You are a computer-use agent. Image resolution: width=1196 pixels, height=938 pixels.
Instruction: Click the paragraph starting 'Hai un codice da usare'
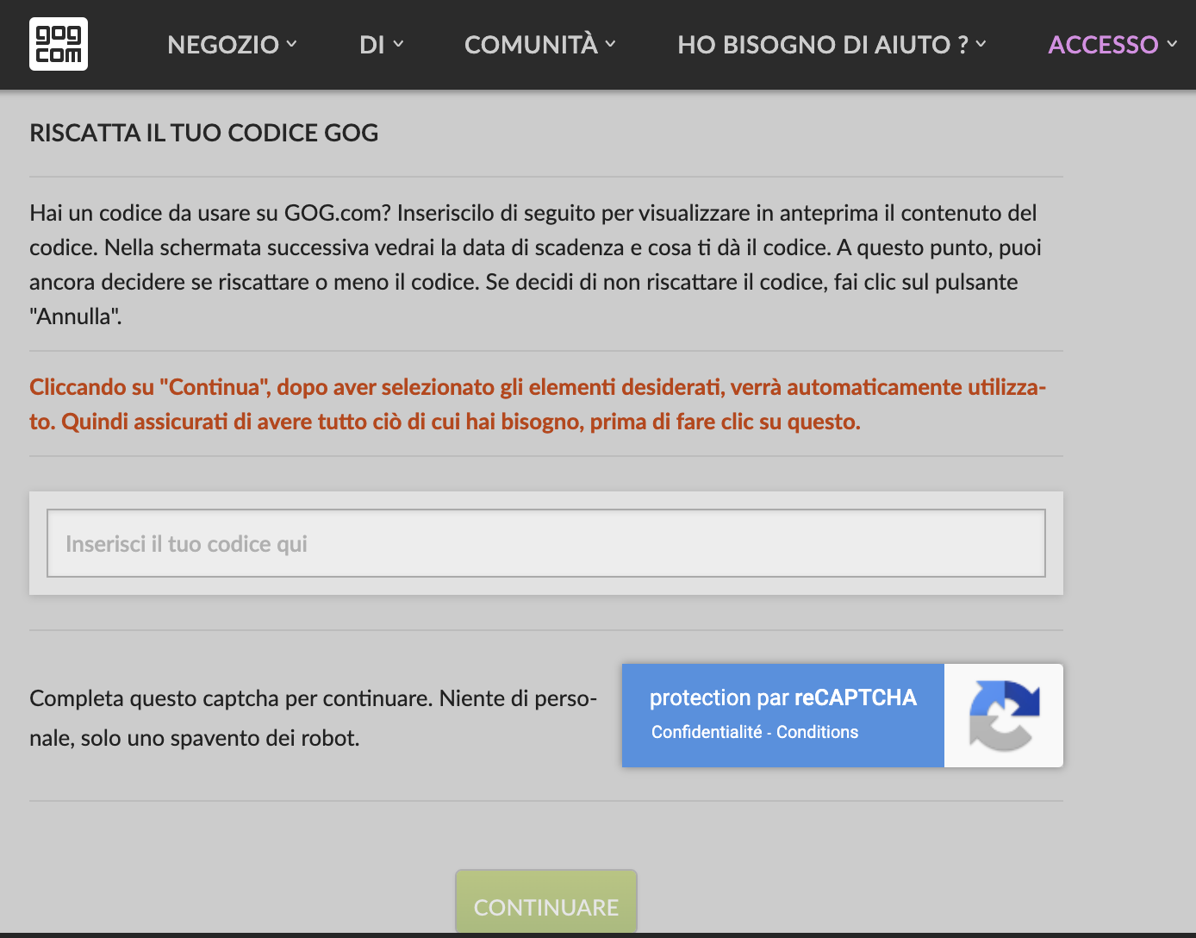tap(536, 265)
